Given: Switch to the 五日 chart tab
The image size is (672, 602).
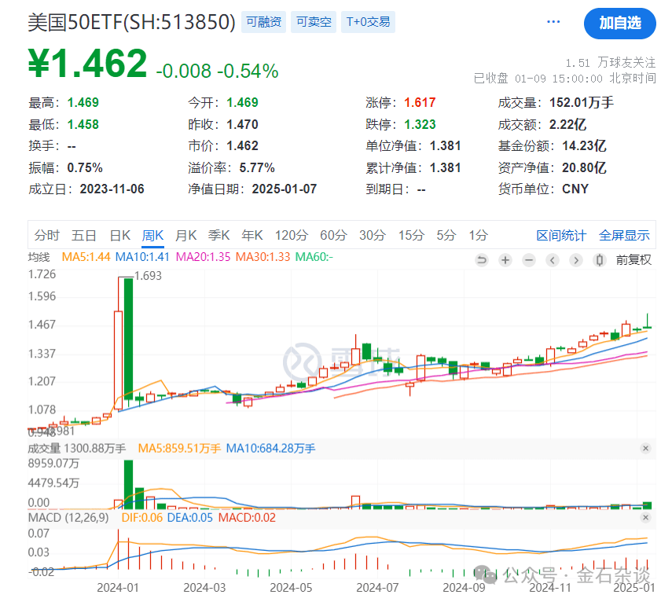Looking at the screenshot, I should pos(83,235).
